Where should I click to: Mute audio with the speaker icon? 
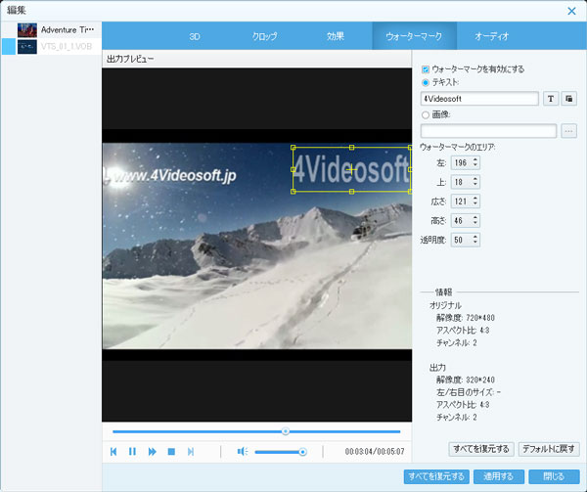242,451
